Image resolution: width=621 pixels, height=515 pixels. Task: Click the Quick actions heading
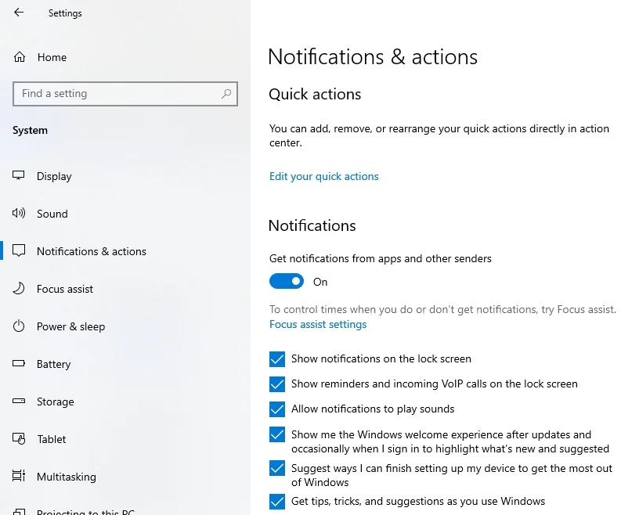315,94
